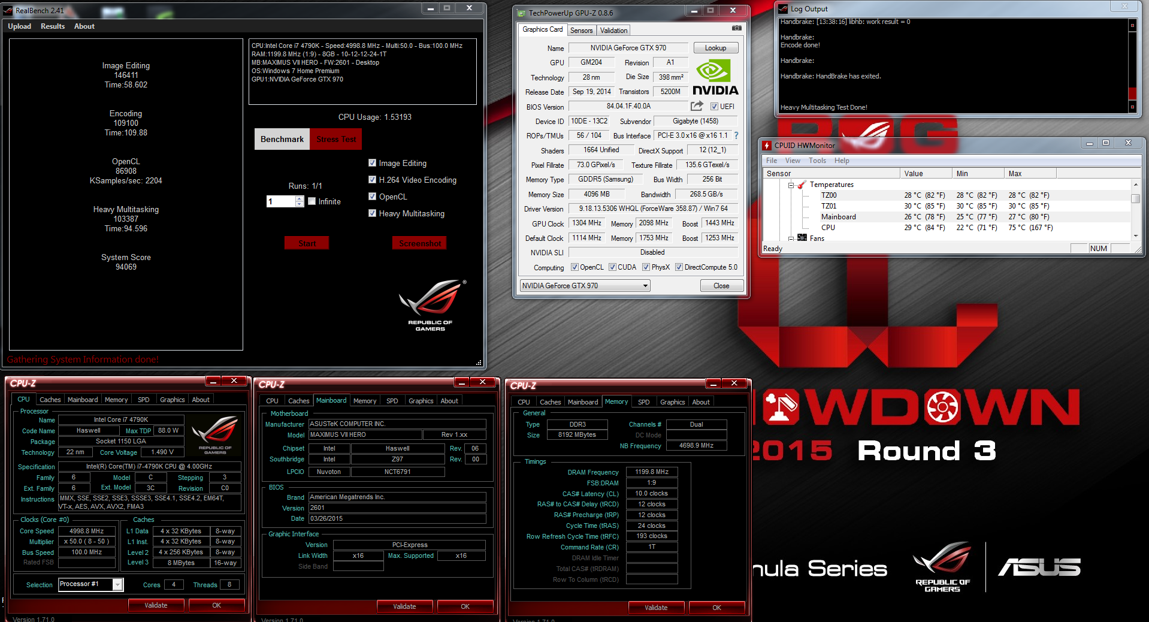Toggle the UEFI checkbox in GPU-Z
Screen dimensions: 1149x622
click(714, 107)
